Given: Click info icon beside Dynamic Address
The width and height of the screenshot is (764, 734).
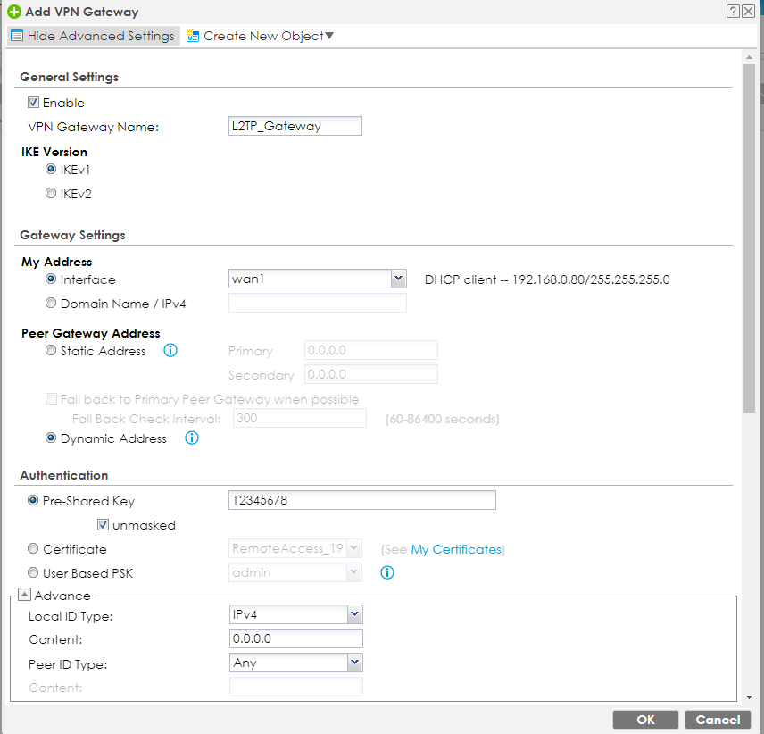Looking at the screenshot, I should [x=191, y=438].
